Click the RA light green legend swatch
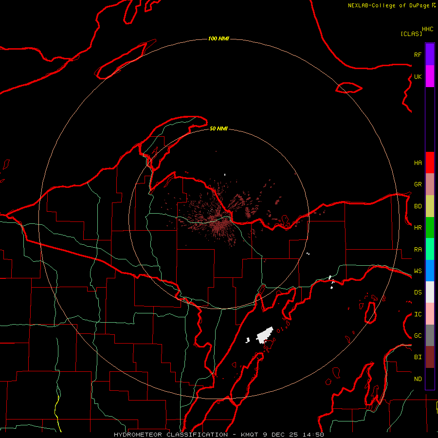The image size is (438, 438). click(430, 249)
